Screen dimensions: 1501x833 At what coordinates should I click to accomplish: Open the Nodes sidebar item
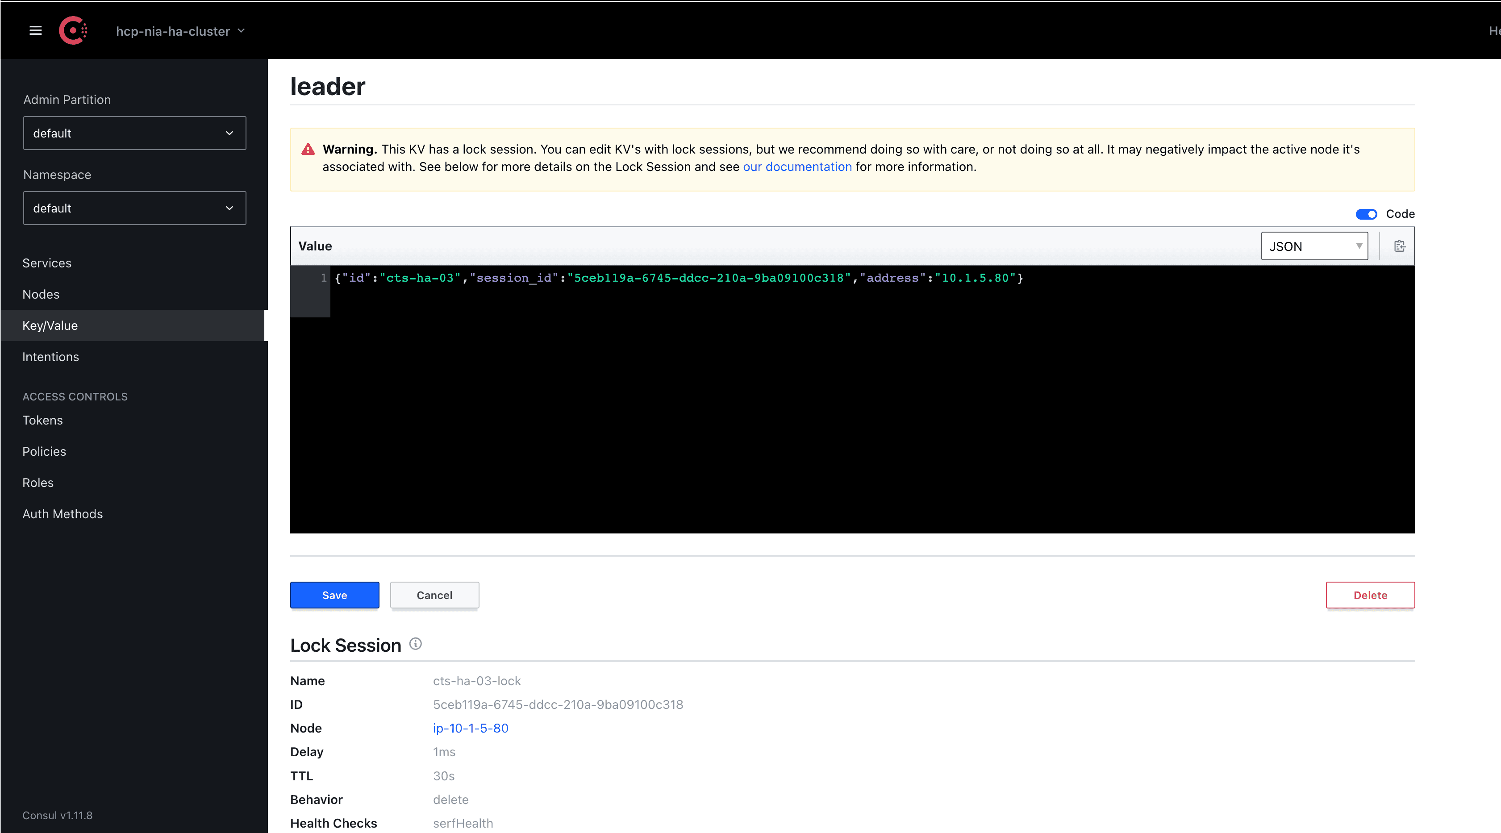point(41,294)
